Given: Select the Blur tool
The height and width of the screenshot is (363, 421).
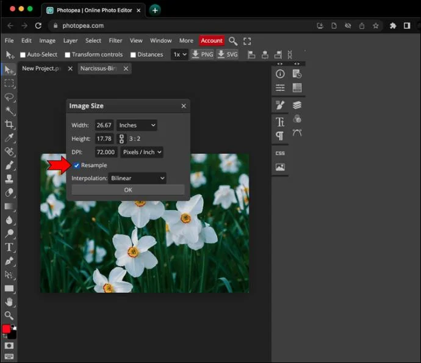Looking at the screenshot, I should pyautogui.click(x=9, y=220).
